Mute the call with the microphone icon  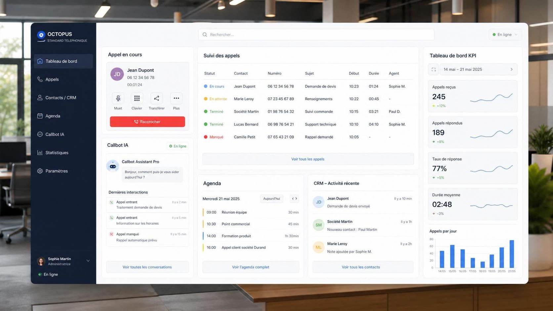[x=118, y=98]
